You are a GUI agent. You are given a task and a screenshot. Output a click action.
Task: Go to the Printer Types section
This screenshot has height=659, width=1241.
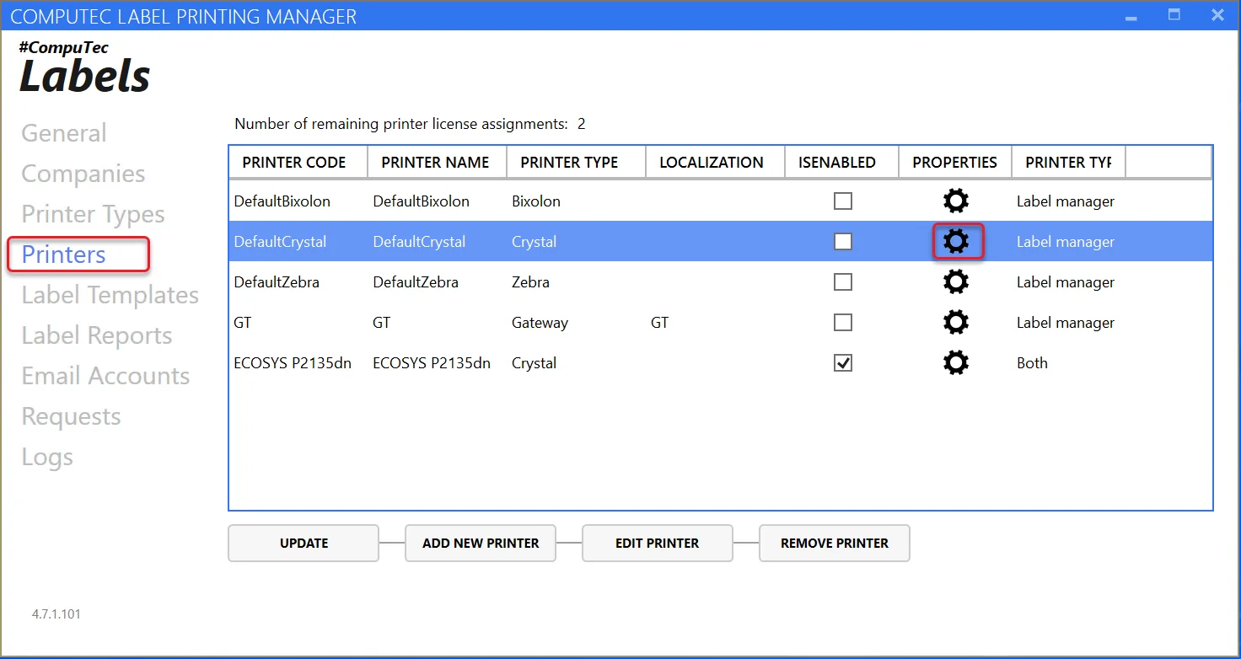[x=93, y=214]
